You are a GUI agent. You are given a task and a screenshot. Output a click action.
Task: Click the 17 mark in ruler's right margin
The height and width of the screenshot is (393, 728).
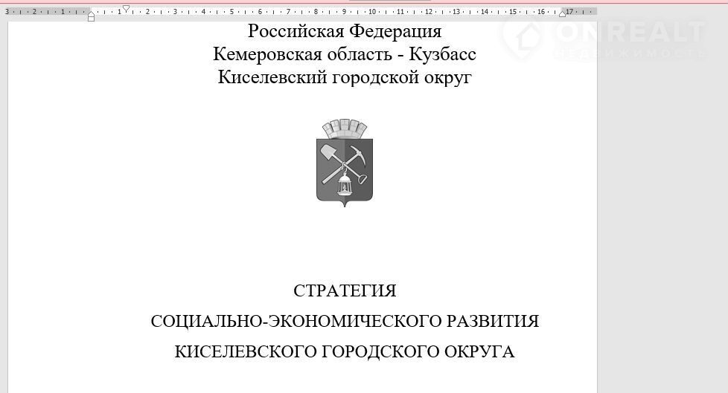[x=570, y=12]
